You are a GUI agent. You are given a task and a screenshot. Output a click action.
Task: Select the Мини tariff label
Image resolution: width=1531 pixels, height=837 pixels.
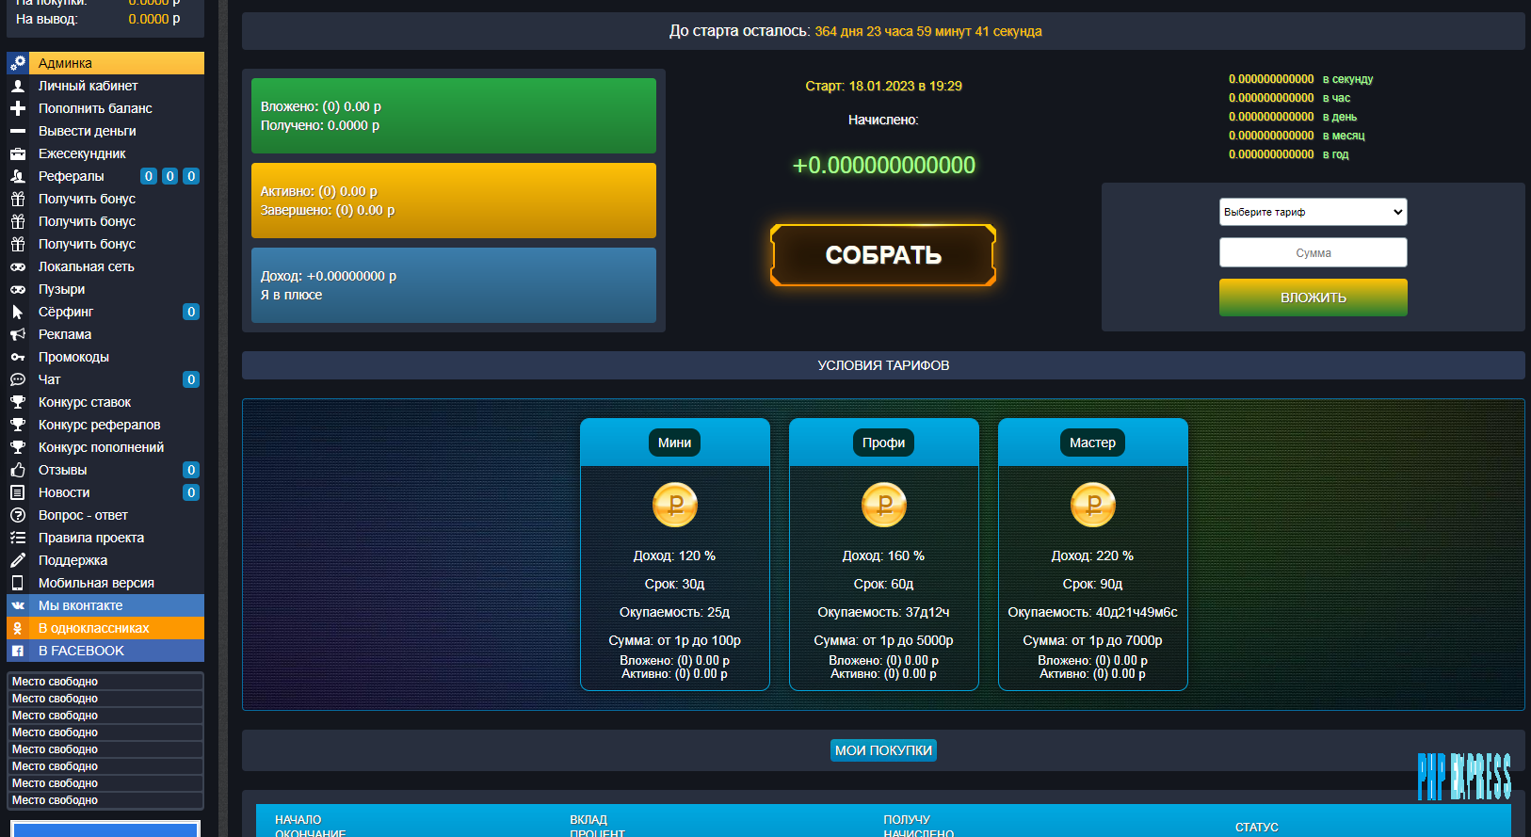(x=674, y=443)
